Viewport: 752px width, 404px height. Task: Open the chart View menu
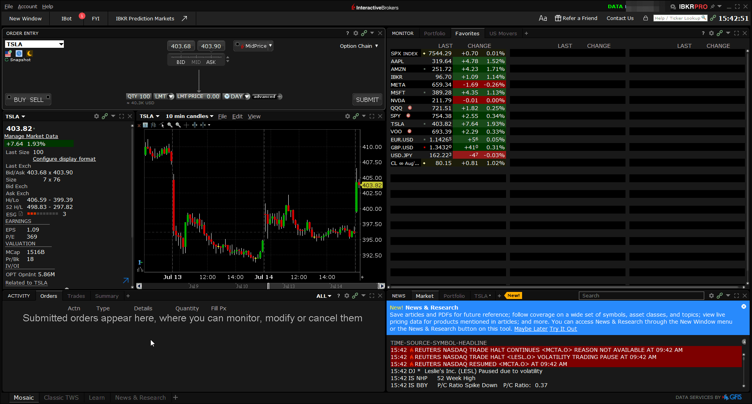254,116
